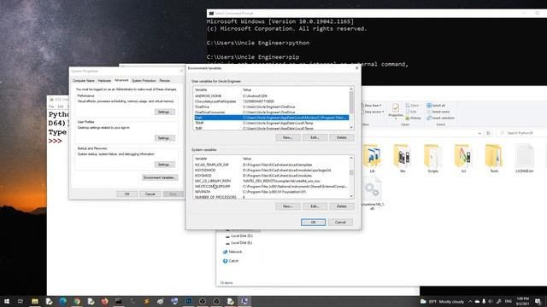Select the OneDrive user variable row
The image size is (547, 307).
[x=272, y=107]
